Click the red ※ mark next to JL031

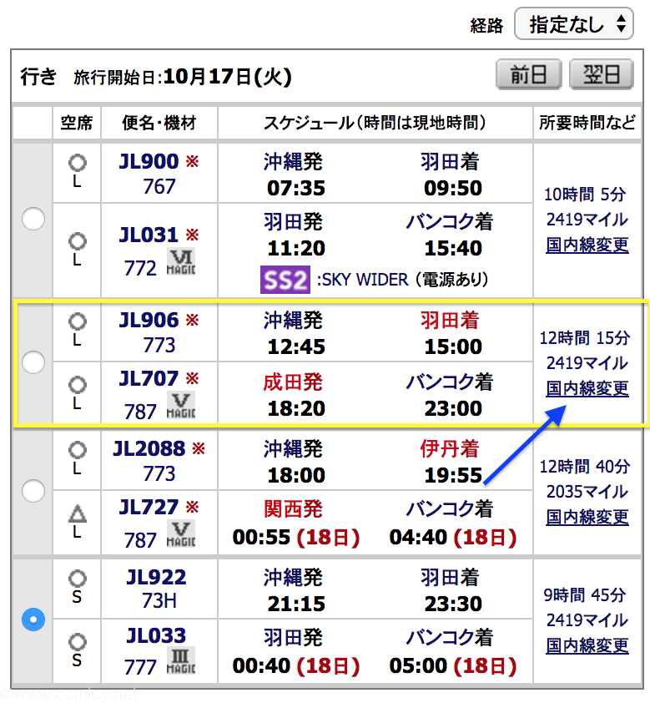pos(193,235)
